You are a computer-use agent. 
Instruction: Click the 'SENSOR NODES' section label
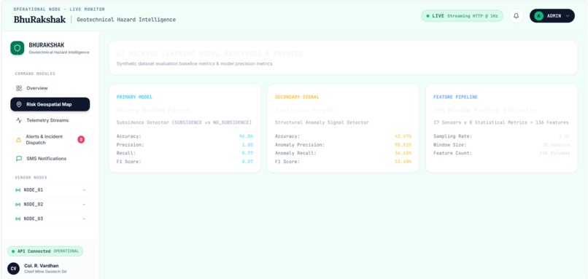31,178
